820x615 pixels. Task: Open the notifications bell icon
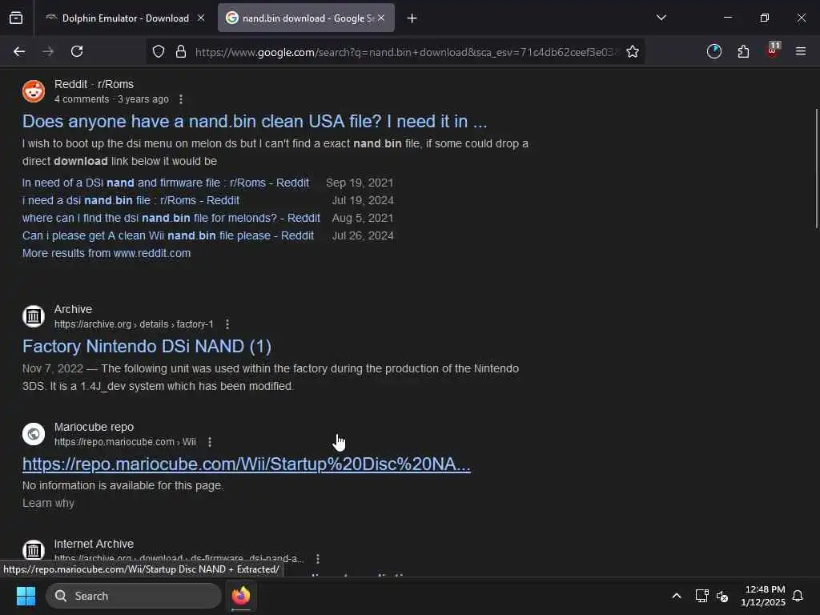click(x=798, y=596)
